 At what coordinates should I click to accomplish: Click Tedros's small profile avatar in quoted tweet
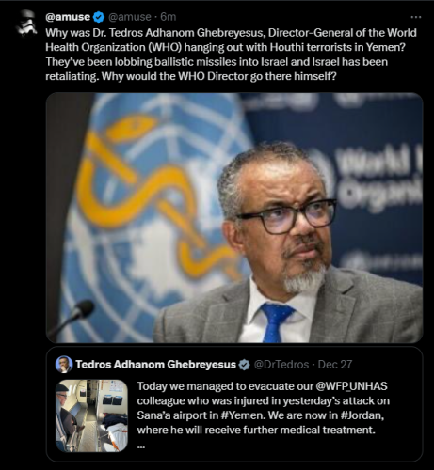pyautogui.click(x=64, y=365)
